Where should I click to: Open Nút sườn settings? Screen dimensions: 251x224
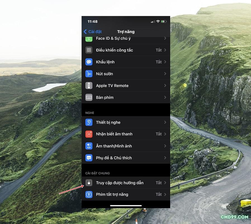(x=126, y=74)
